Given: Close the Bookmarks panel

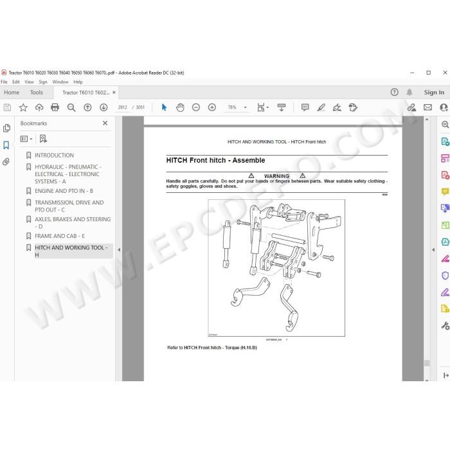Looking at the screenshot, I should (105, 123).
